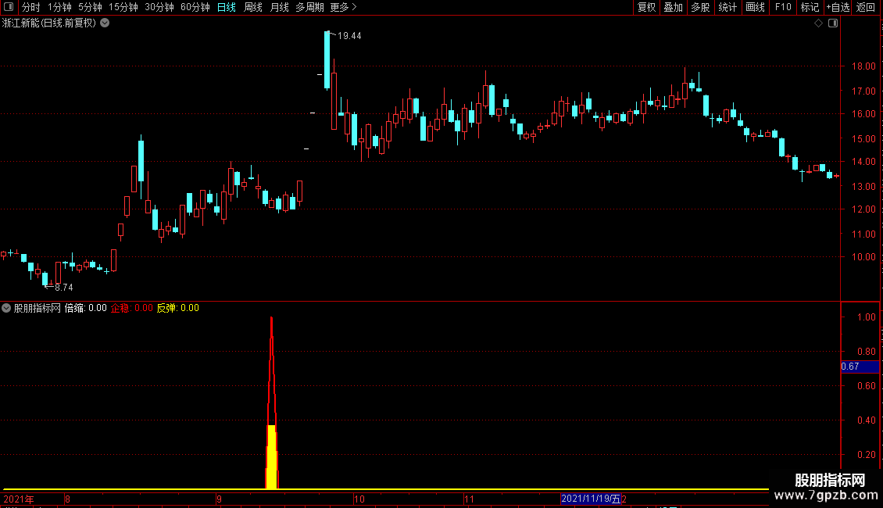The height and width of the screenshot is (508, 883).
Task: Click the month 11 label on time axis
Action: point(469,499)
